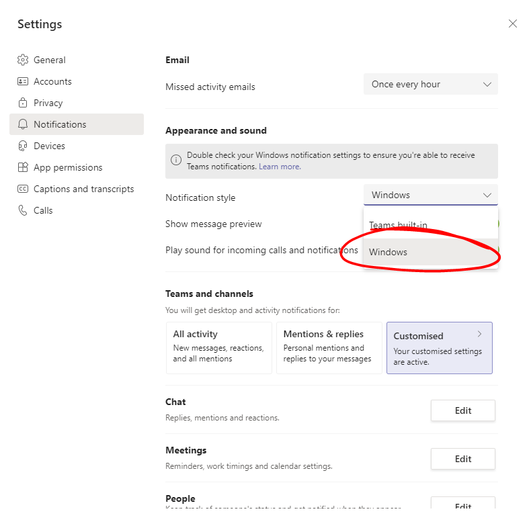Image resolution: width=531 pixels, height=530 pixels.
Task: Open the Customised settings chevron
Action: (x=479, y=334)
